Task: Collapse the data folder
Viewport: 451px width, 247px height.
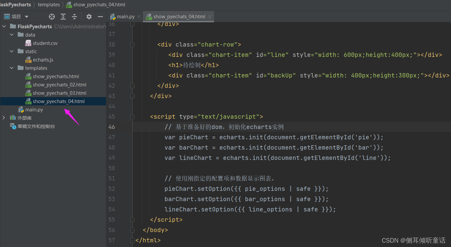Action: click(x=12, y=35)
